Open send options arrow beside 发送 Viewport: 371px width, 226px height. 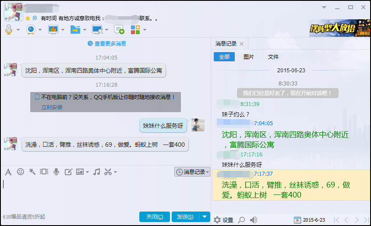click(205, 217)
